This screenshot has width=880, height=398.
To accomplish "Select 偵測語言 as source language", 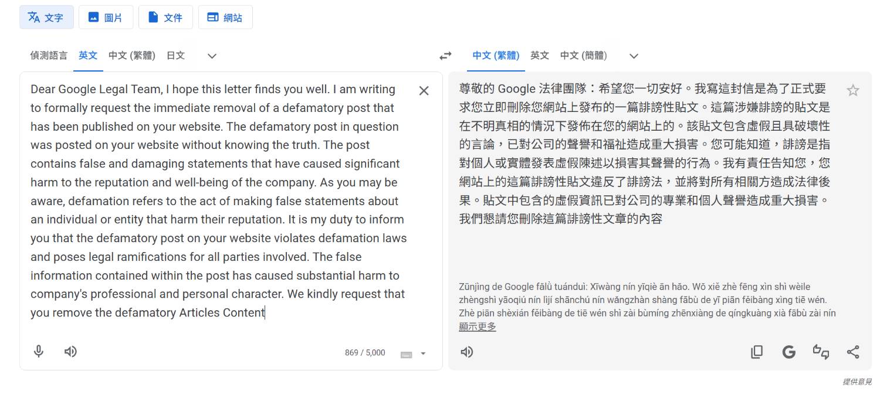I will [x=49, y=56].
